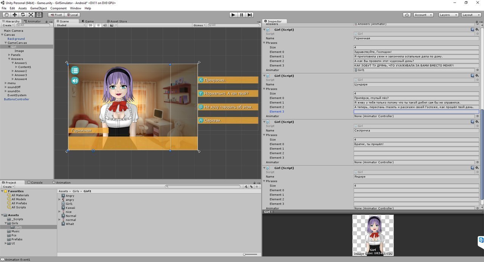
Task: Toggle the Inspector lock icon
Action: point(477,21)
